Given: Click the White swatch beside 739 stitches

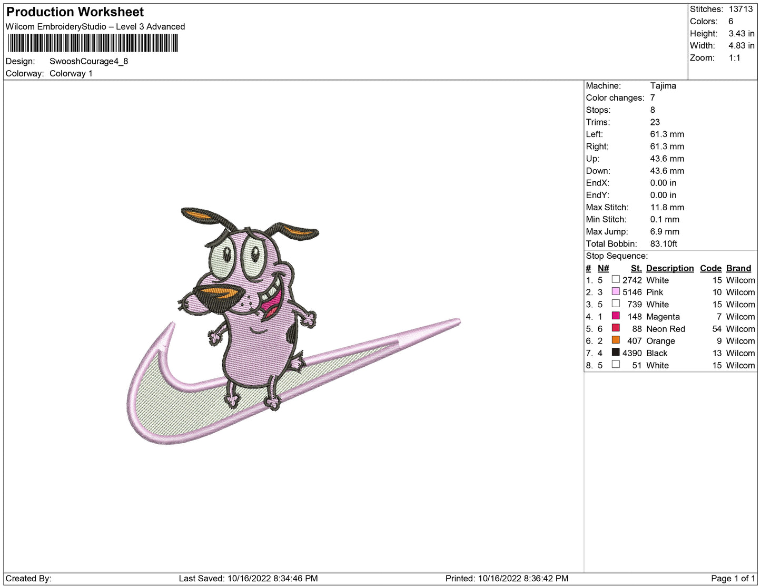Looking at the screenshot, I should pos(616,304).
